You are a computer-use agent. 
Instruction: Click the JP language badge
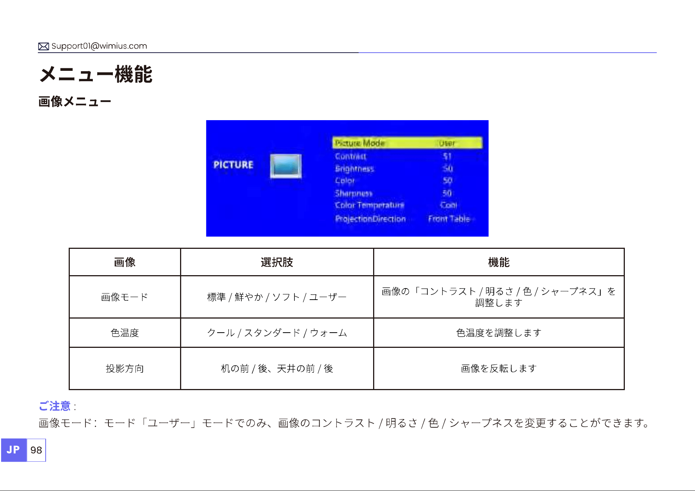click(14, 450)
